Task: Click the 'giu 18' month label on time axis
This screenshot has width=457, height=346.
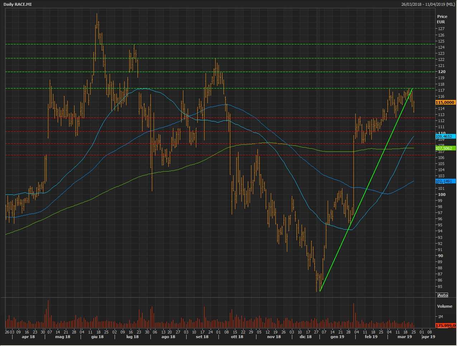Action: coord(97,337)
